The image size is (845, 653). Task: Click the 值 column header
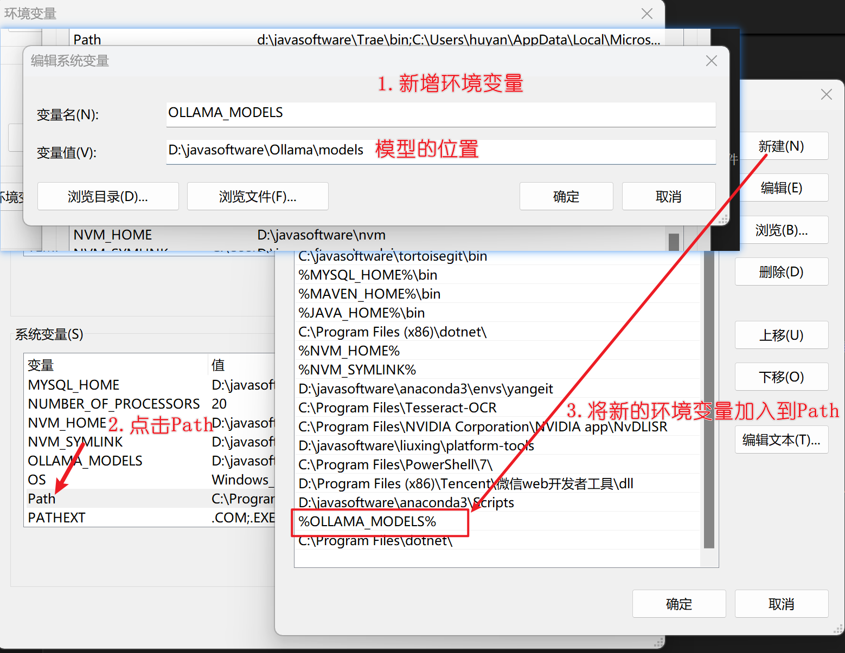coord(242,365)
